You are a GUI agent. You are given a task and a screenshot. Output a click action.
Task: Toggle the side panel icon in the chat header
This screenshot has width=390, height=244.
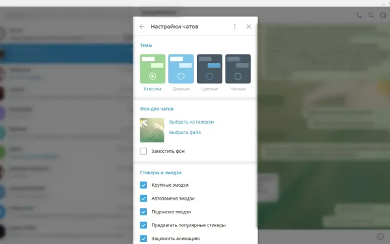point(383,16)
